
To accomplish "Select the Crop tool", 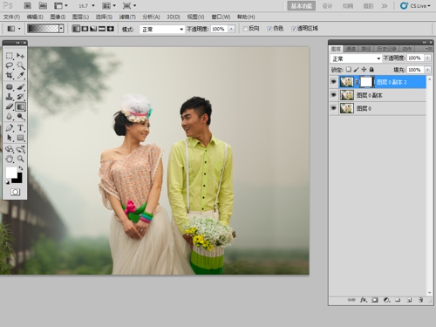I will coord(10,75).
